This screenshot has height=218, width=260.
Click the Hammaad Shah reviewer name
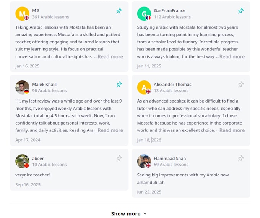point(170,158)
